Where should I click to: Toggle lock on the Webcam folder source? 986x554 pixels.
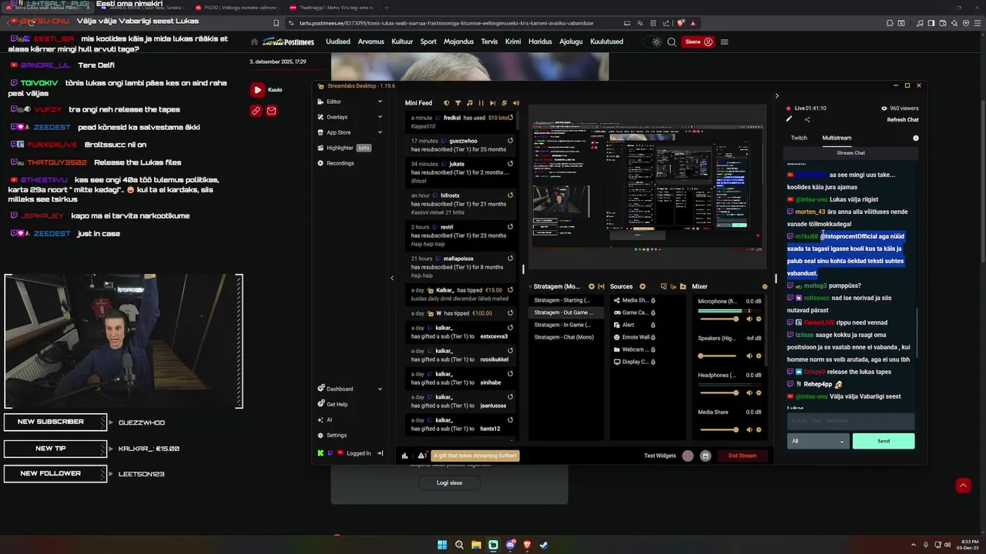point(653,349)
